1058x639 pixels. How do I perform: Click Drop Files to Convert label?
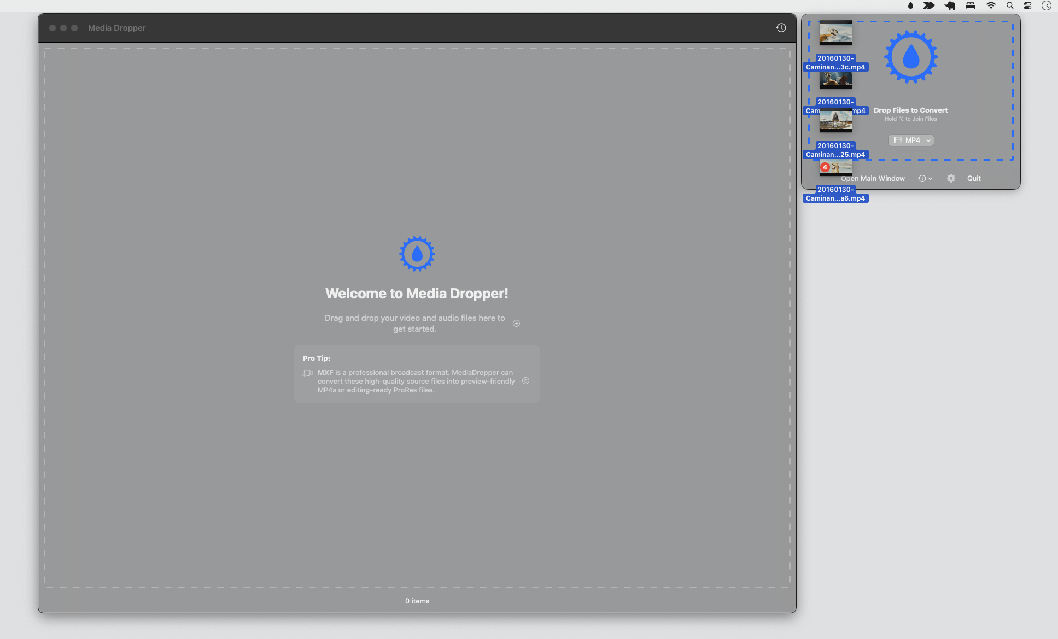tap(910, 110)
